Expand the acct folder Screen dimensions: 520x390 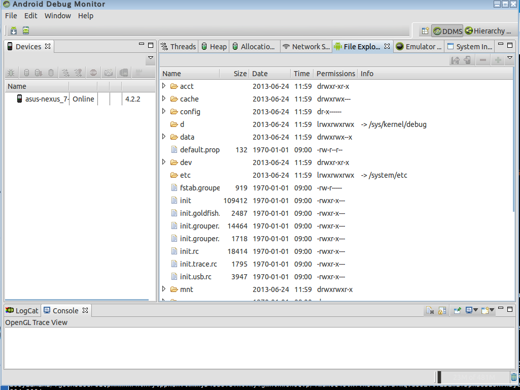click(x=164, y=86)
